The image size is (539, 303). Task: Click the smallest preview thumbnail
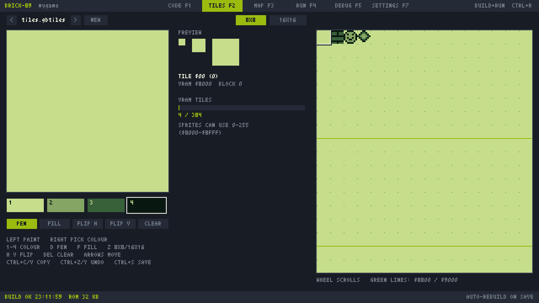[182, 42]
